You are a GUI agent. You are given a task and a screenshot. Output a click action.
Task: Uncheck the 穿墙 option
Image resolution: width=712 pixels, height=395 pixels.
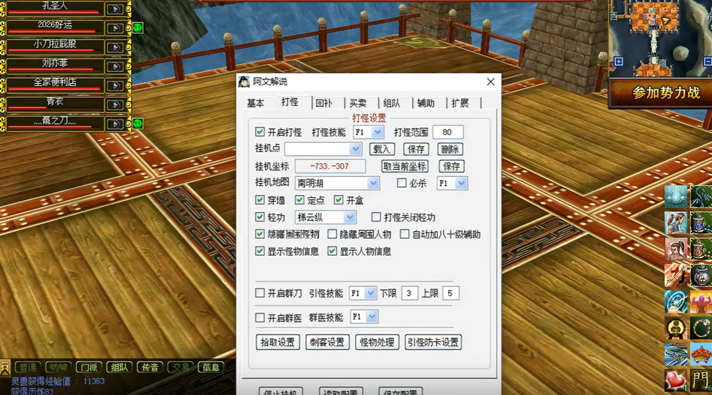tap(259, 200)
